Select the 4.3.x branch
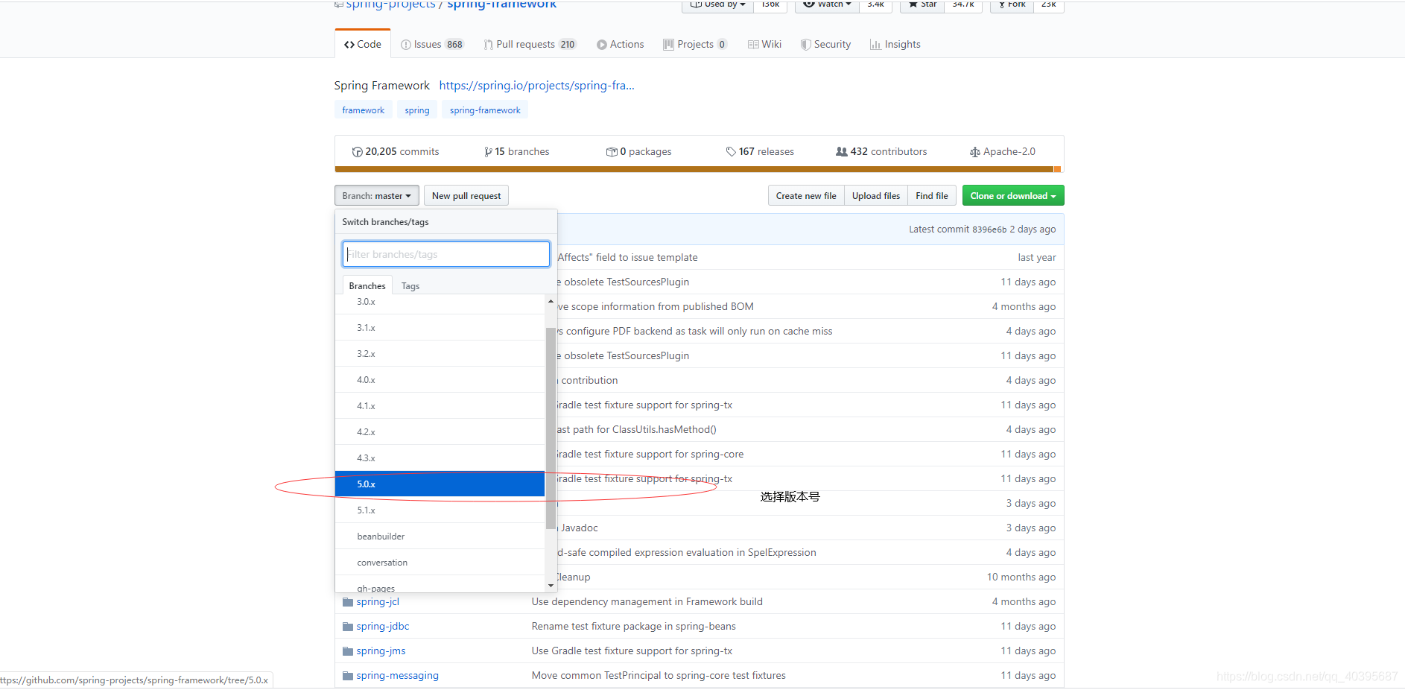Screen dimensions: 1405x690 (440, 458)
